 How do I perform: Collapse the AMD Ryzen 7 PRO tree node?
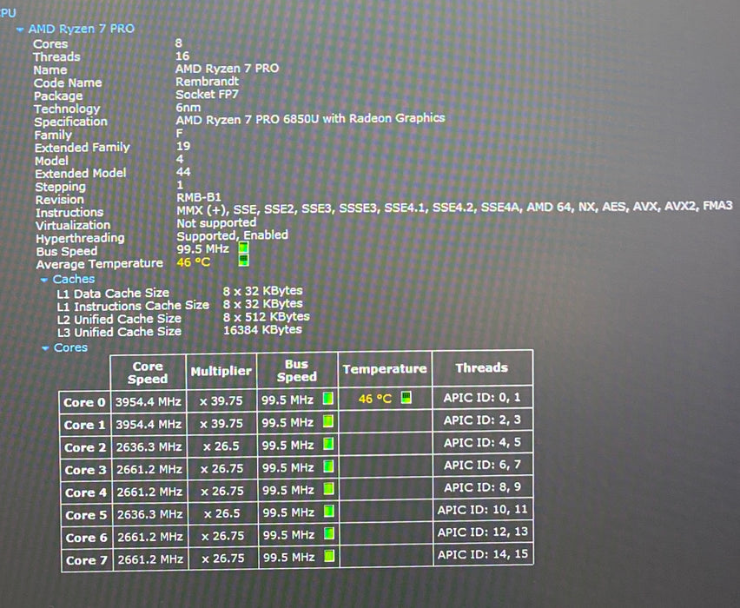pos(20,30)
